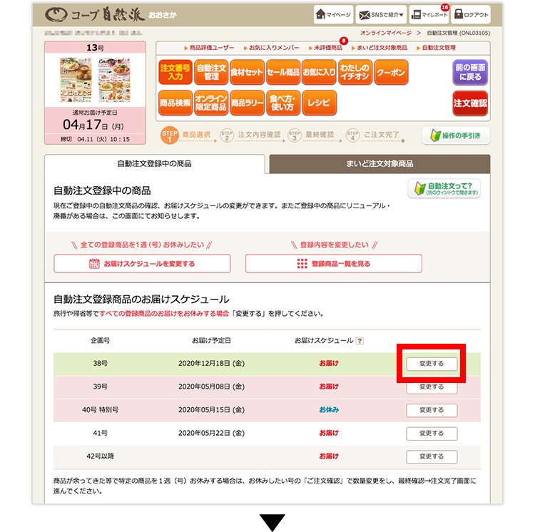
Task: Expand the SNSで紹介 dropdown
Action: coord(382,14)
